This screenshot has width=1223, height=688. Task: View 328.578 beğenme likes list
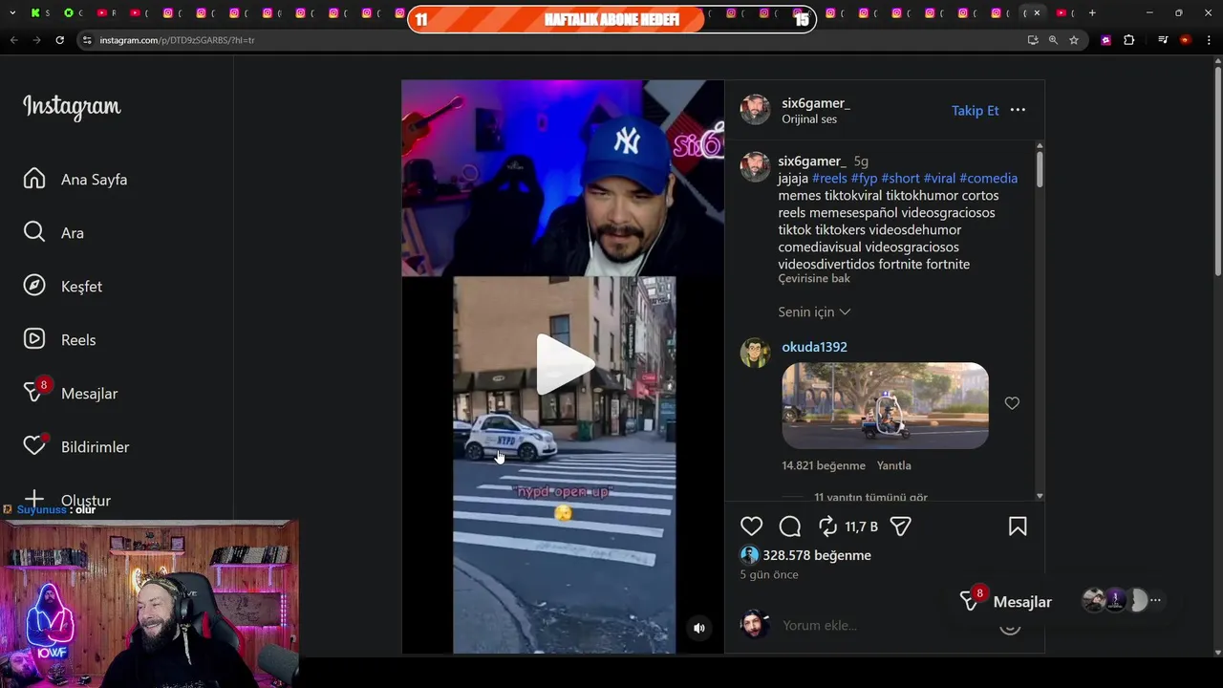click(x=817, y=555)
